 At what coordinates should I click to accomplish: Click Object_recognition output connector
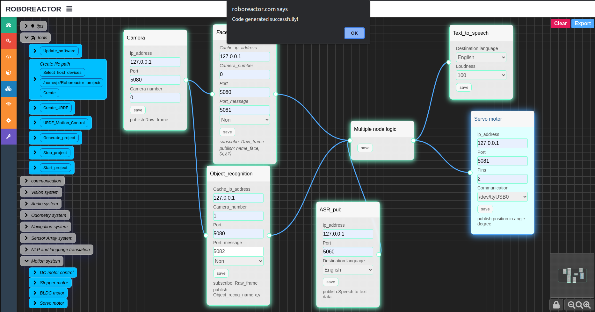click(x=269, y=235)
